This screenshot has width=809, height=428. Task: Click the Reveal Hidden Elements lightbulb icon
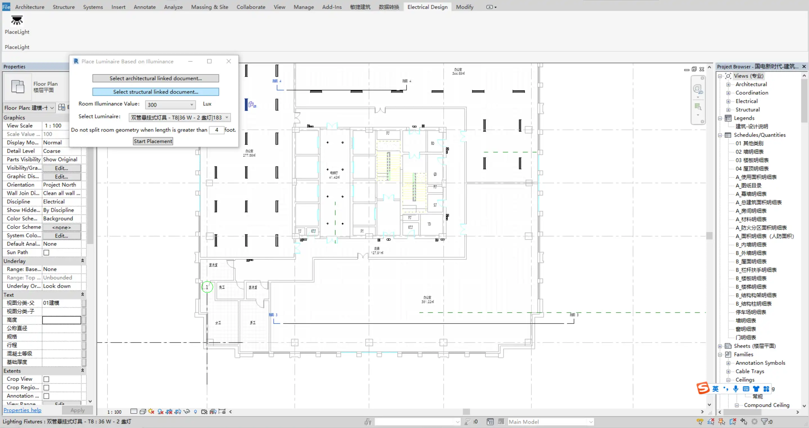tap(195, 411)
